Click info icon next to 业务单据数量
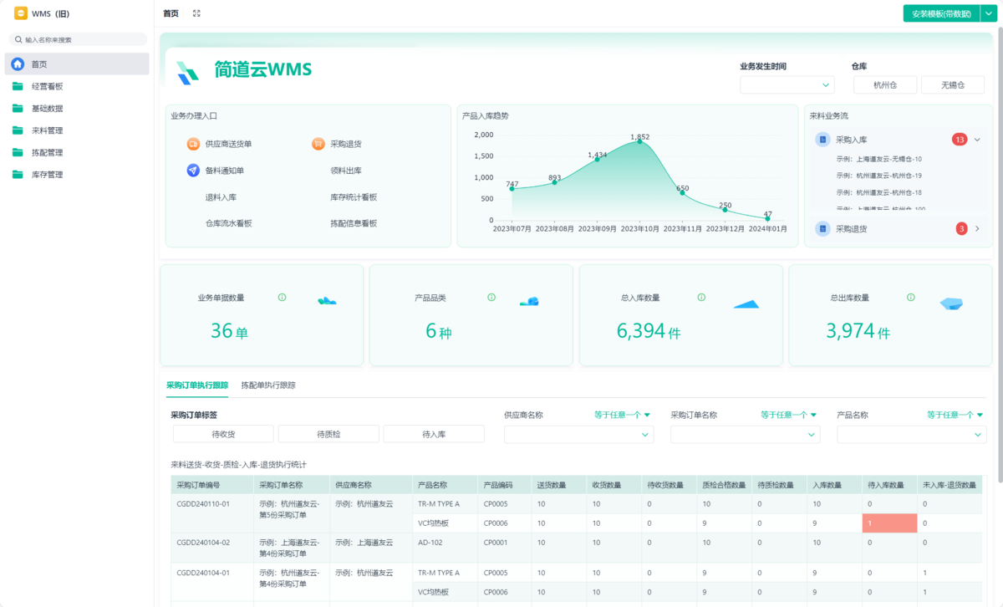 click(x=282, y=298)
